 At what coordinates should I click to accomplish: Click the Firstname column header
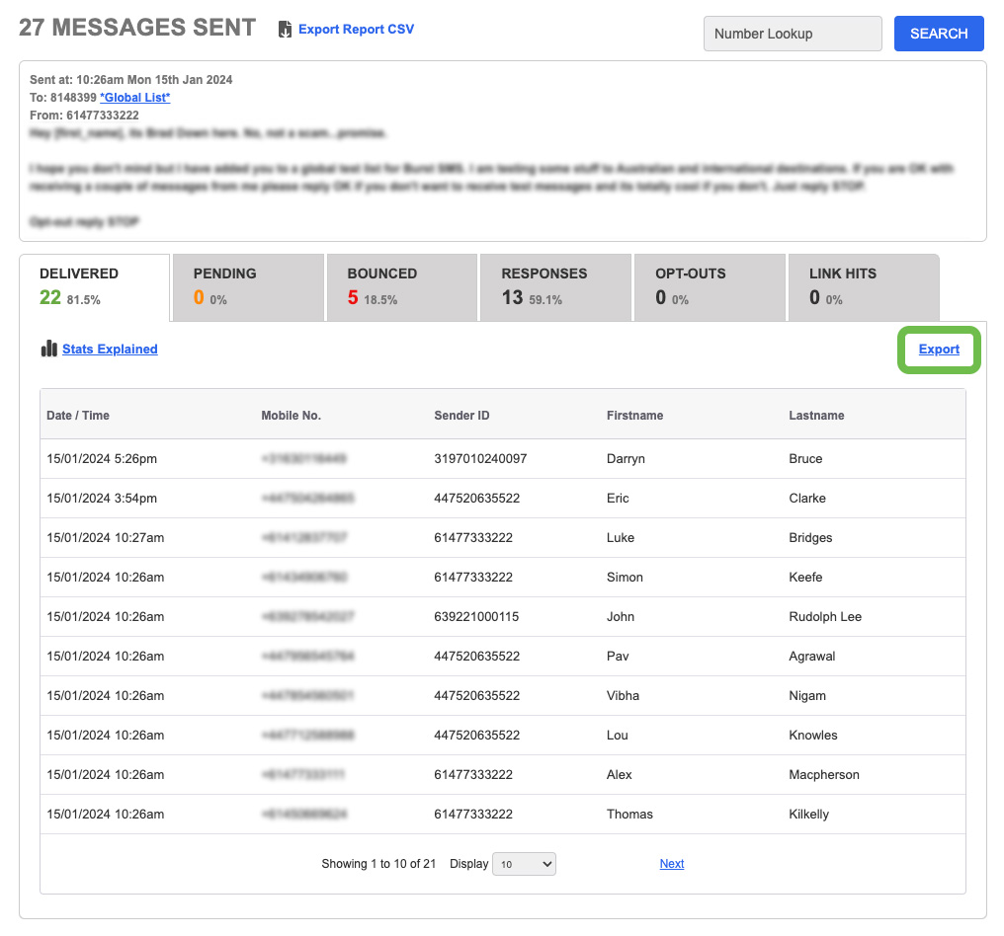pyautogui.click(x=634, y=416)
